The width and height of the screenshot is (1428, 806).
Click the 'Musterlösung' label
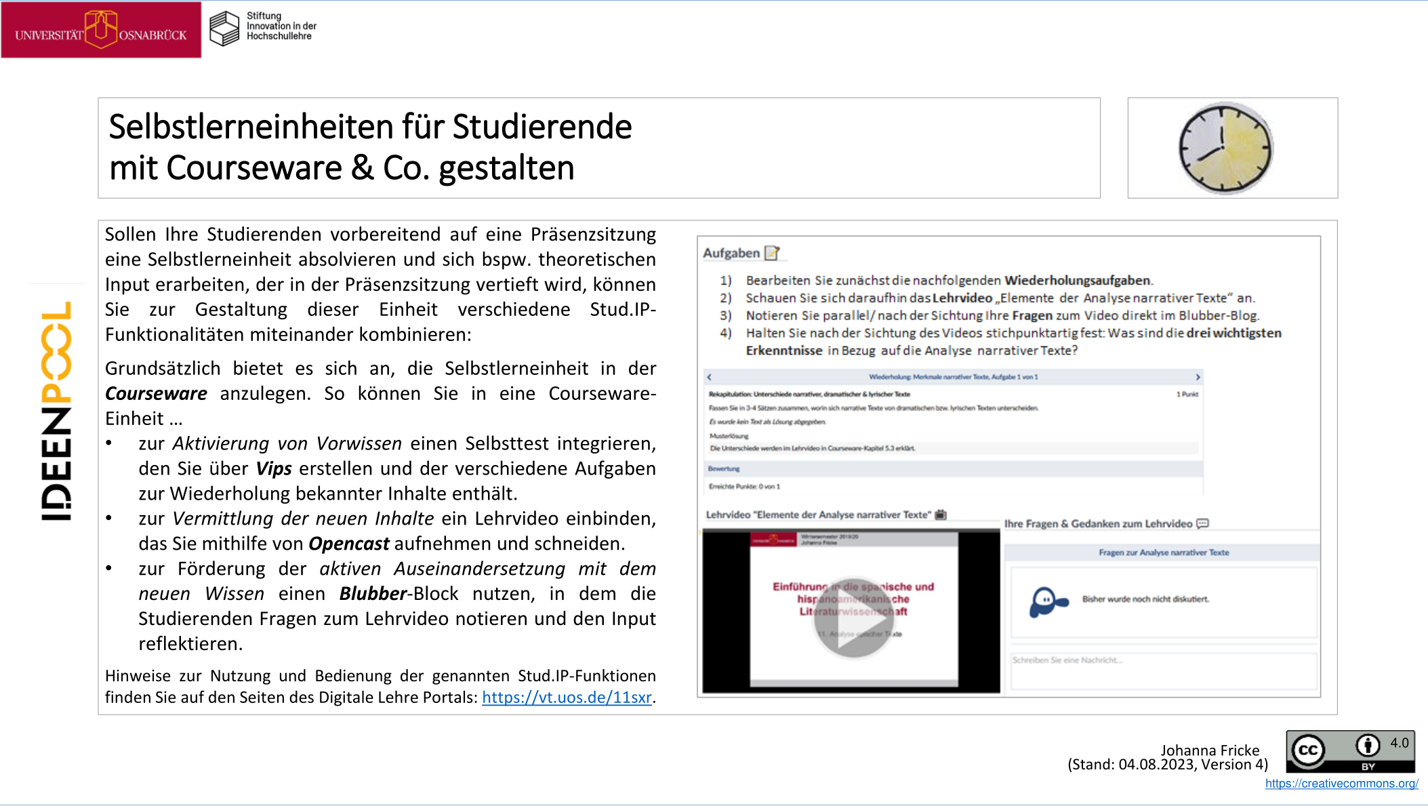tap(729, 436)
